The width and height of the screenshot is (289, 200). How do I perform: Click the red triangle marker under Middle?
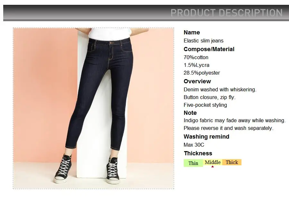click(213, 167)
